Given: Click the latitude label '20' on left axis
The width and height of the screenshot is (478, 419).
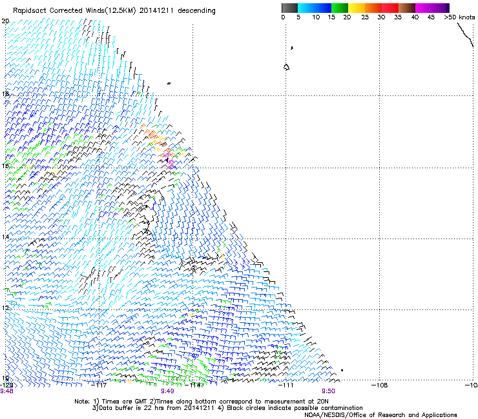Looking at the screenshot, I should pyautogui.click(x=5, y=21).
